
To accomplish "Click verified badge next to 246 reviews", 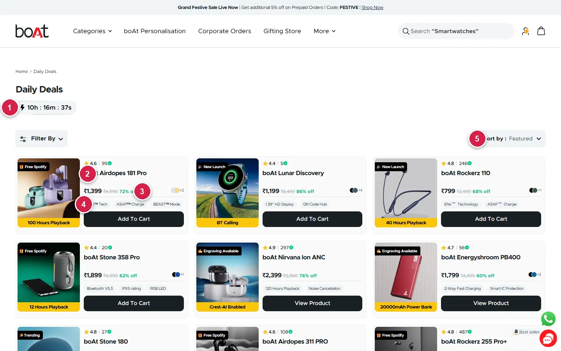I will point(470,163).
